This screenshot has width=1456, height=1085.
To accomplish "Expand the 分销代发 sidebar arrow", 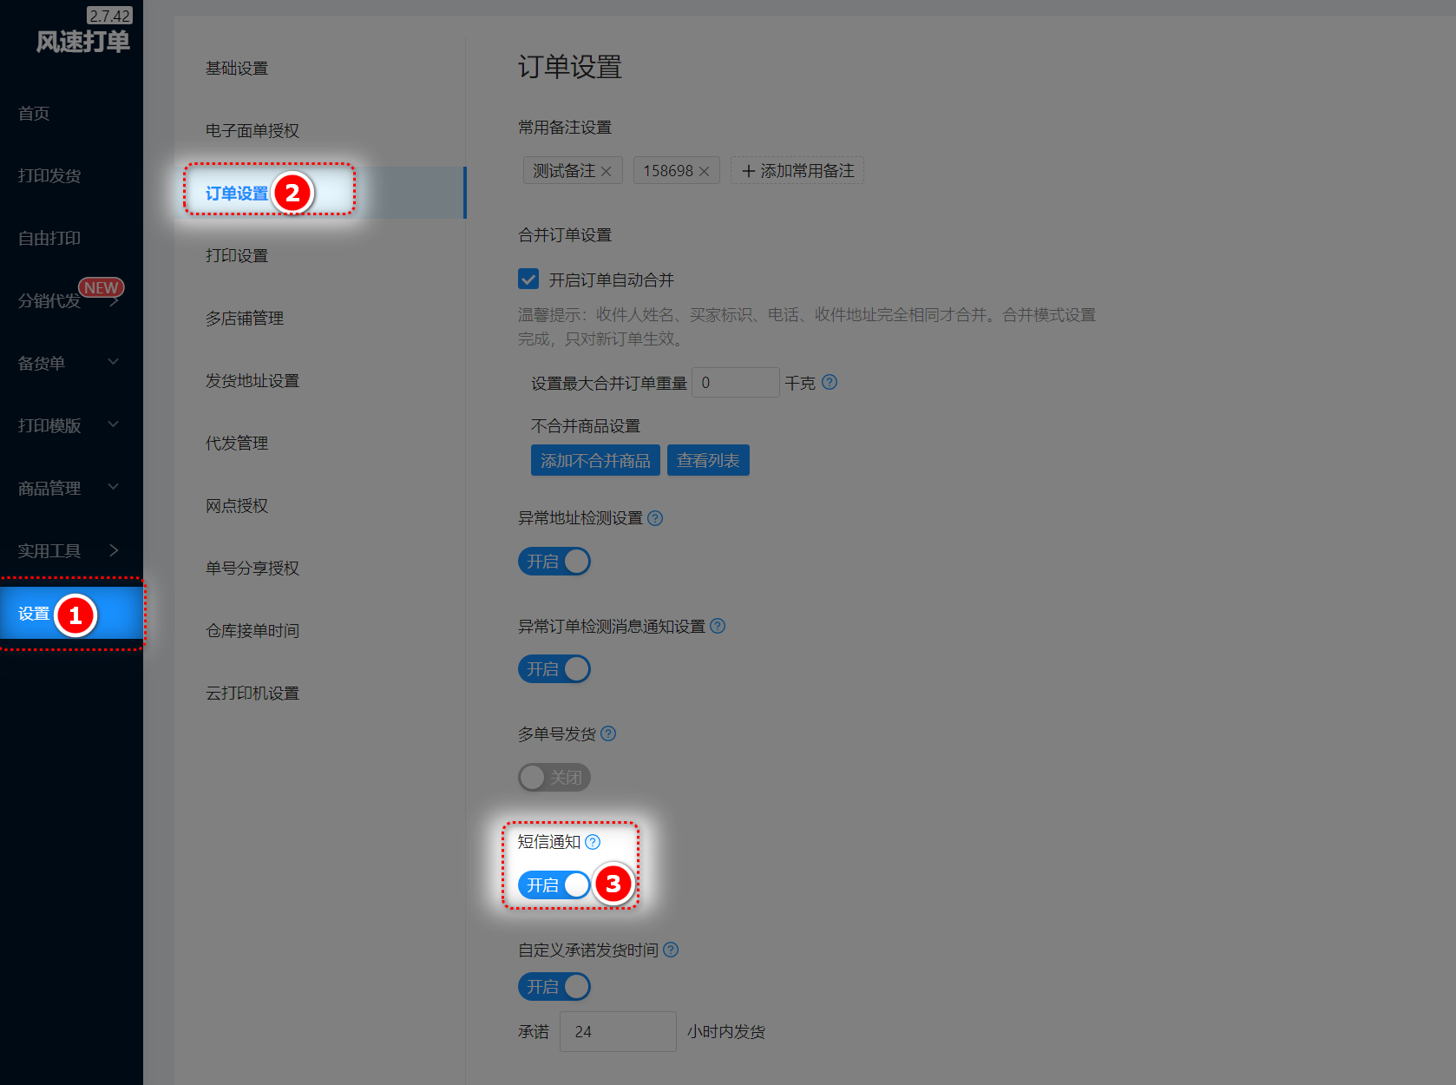I will pyautogui.click(x=114, y=301).
